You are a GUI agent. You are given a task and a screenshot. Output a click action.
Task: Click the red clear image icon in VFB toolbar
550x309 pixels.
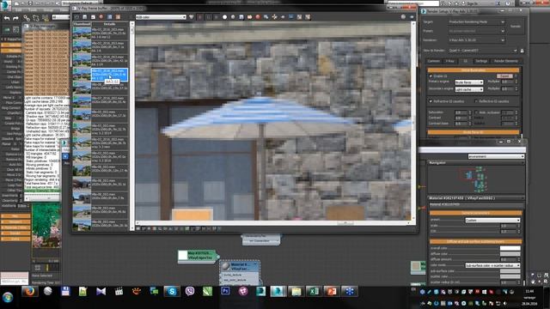point(258,17)
